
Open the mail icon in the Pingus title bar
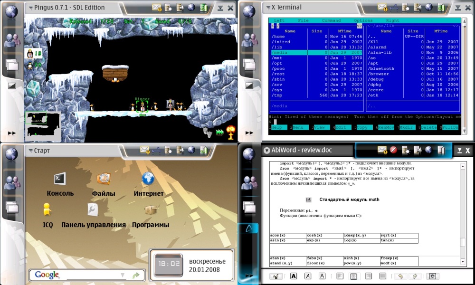click(157, 8)
